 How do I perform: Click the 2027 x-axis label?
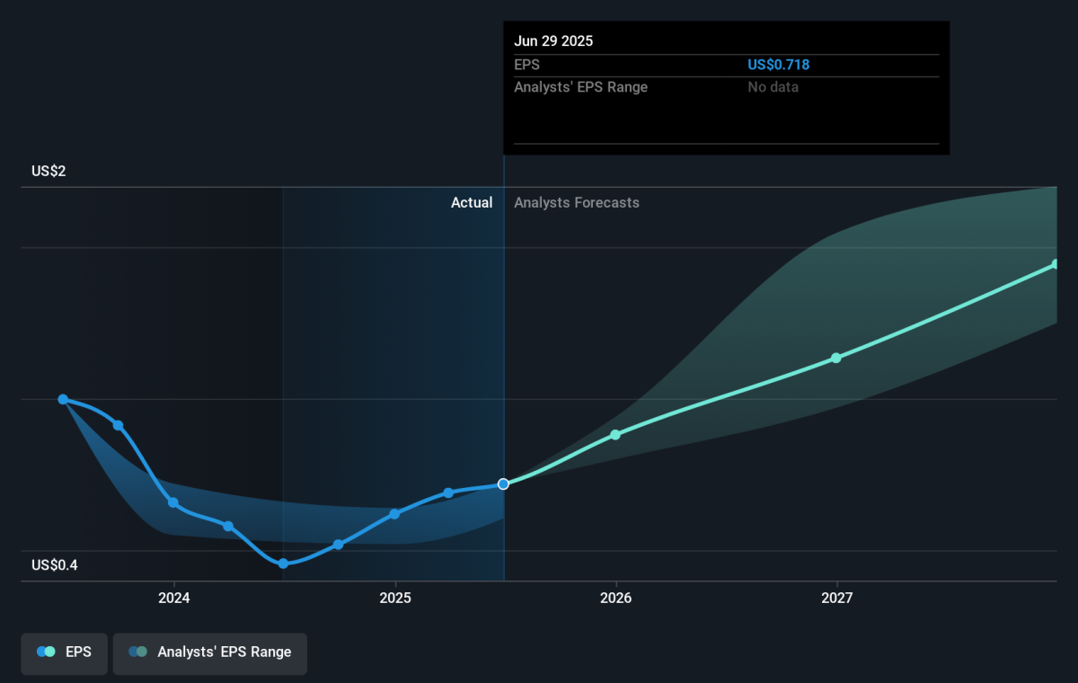pyautogui.click(x=836, y=599)
